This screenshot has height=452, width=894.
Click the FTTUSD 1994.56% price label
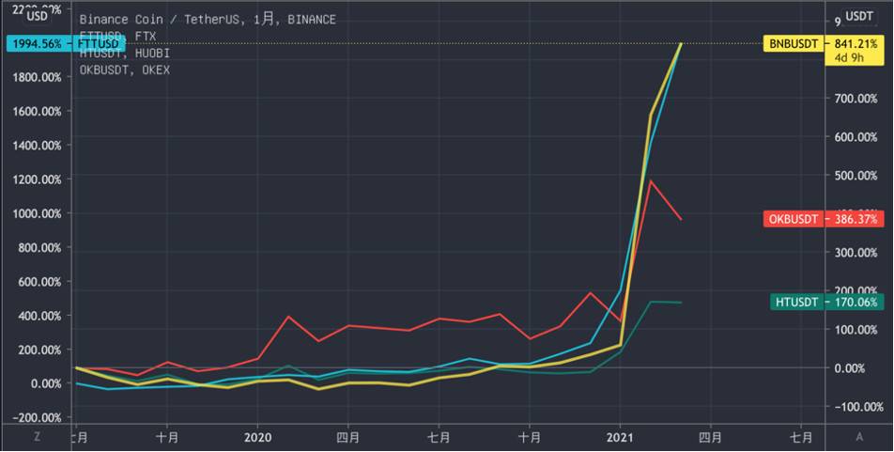tap(66, 44)
